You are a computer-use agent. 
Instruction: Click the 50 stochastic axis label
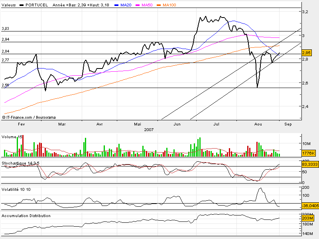point(305,172)
